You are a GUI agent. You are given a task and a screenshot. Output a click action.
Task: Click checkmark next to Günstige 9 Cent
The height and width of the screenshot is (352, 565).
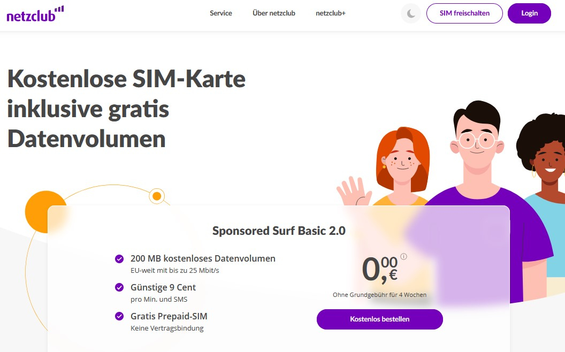tap(119, 287)
